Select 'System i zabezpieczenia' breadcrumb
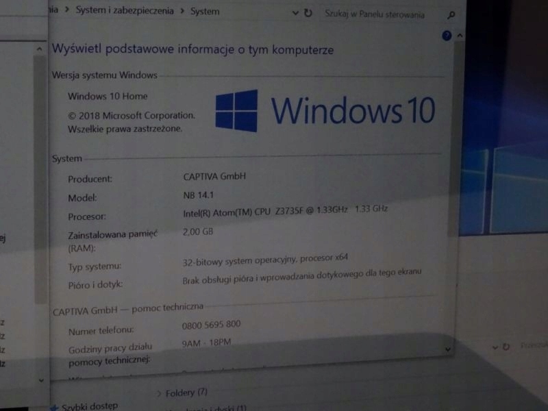548x411 pixels. pyautogui.click(x=125, y=11)
